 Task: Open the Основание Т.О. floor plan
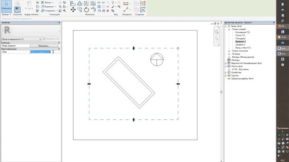point(242,32)
